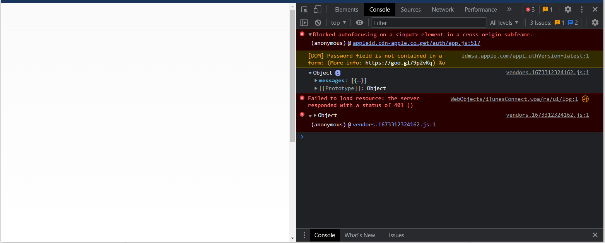Open console settings gear icon
605x243 pixels.
595,23
